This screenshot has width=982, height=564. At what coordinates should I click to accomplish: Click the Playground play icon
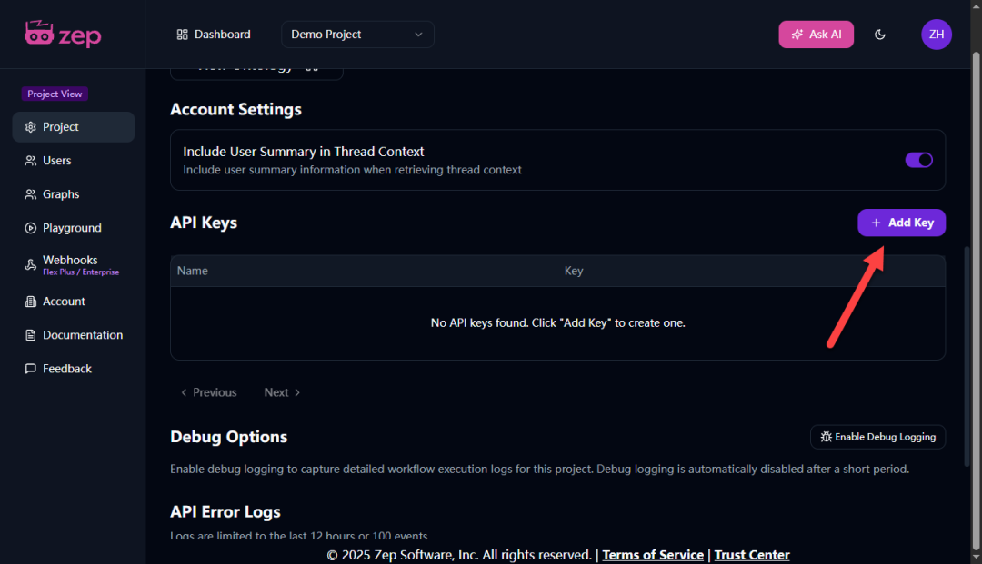pyautogui.click(x=31, y=228)
